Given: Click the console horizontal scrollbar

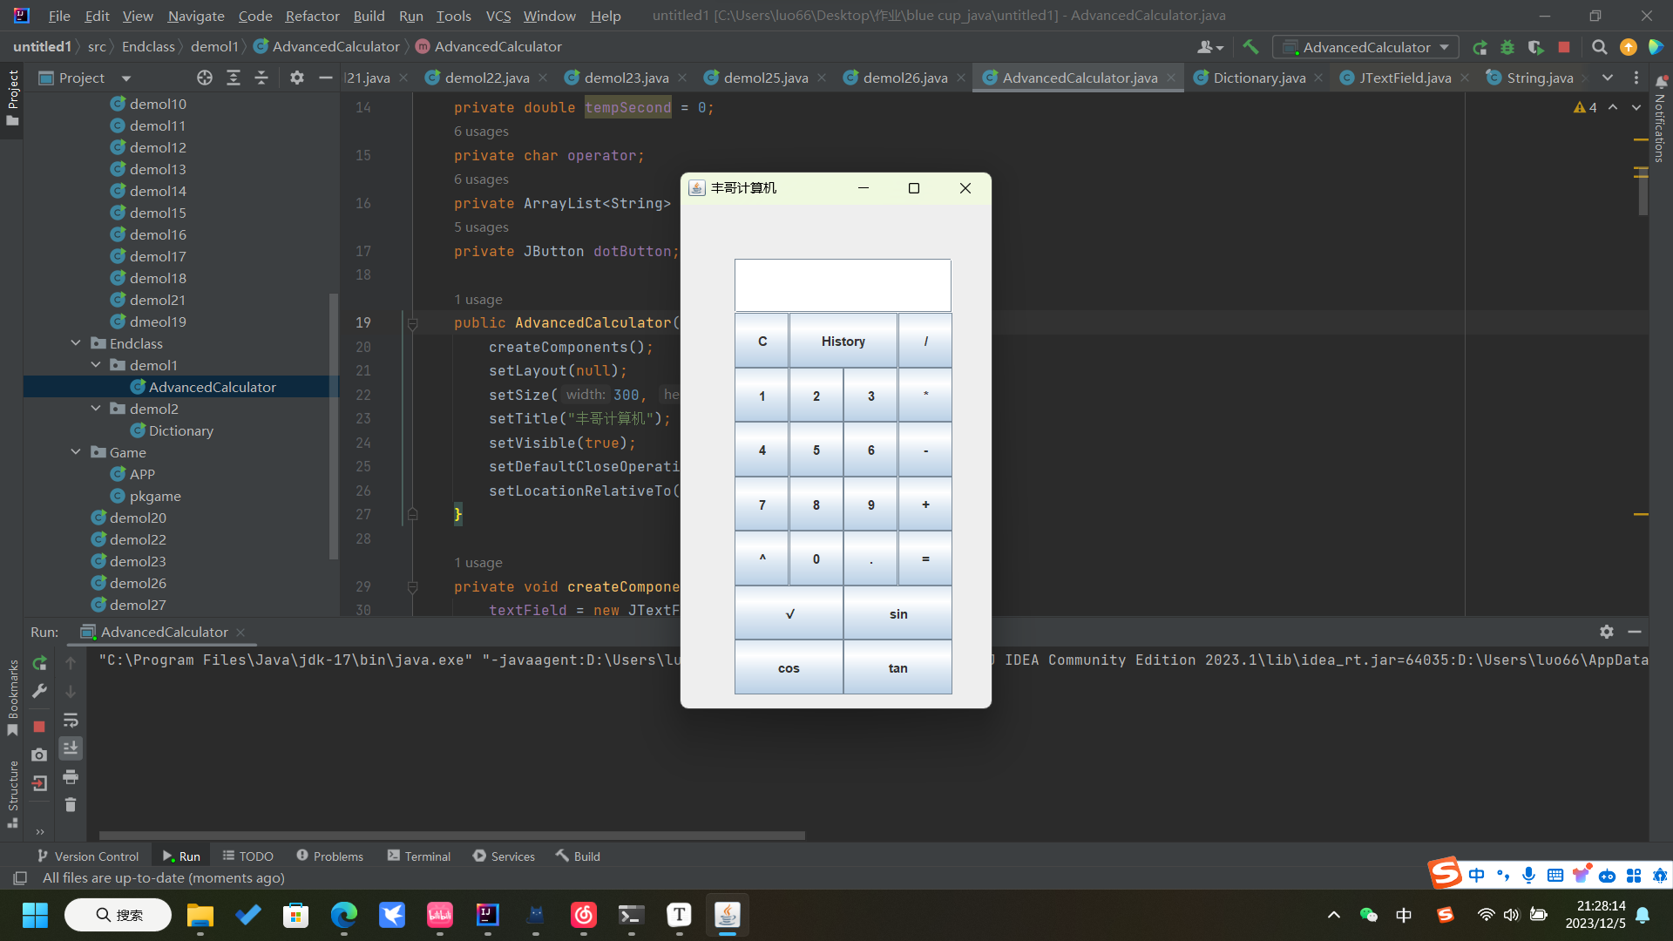Looking at the screenshot, I should 451,835.
